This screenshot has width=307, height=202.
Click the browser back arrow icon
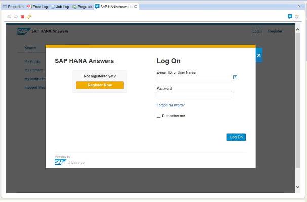click(9, 17)
